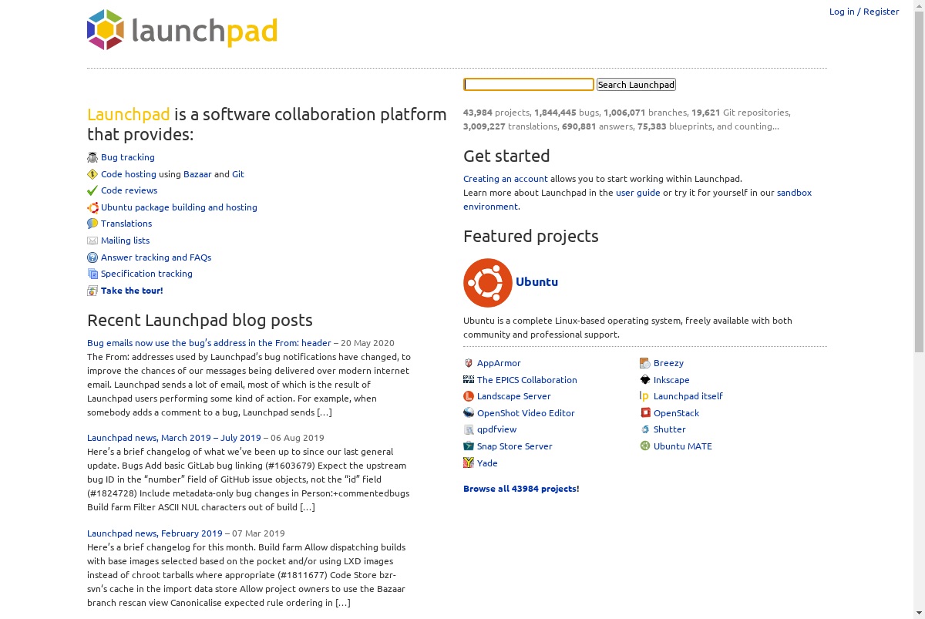
Task: Open the Code reviews link
Action: click(129, 190)
